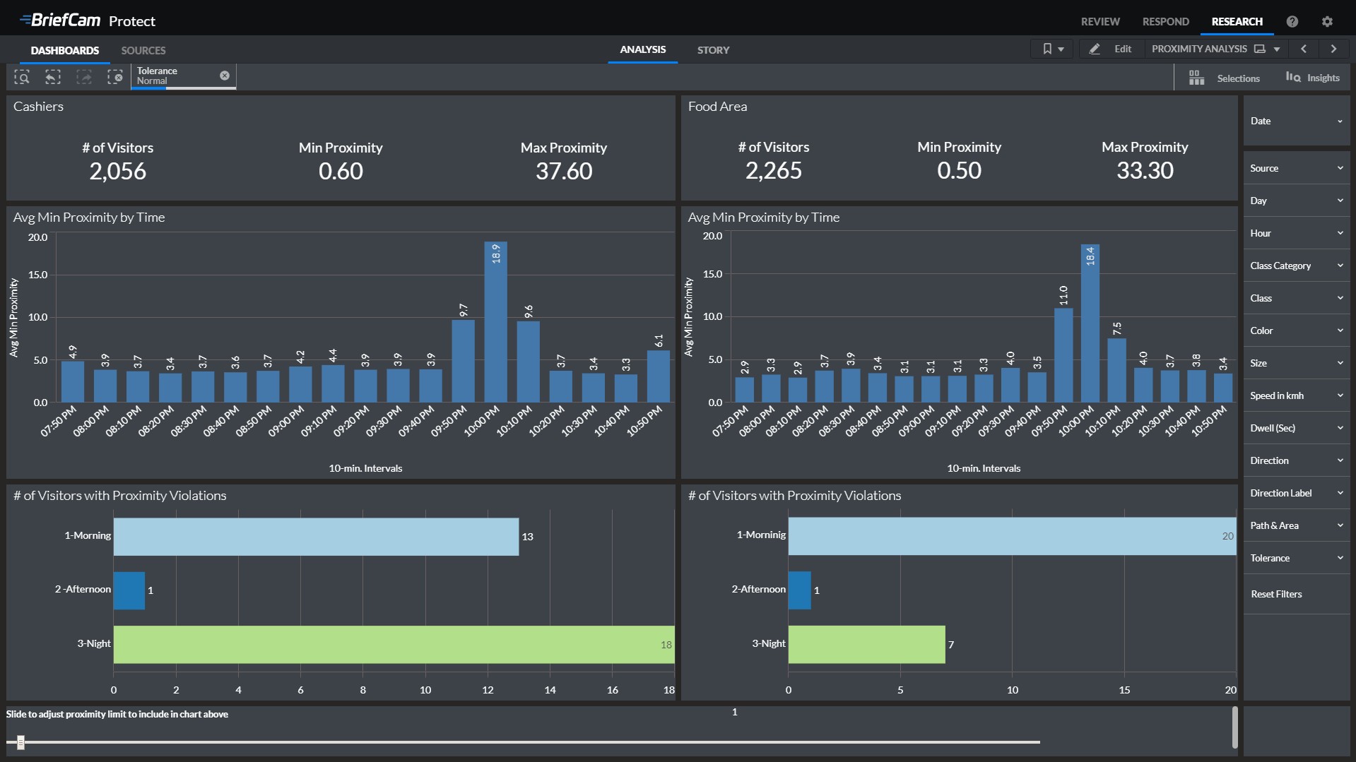Select the 7.5 bar in Food Area chart
This screenshot has height=762, width=1356.
click(1116, 371)
